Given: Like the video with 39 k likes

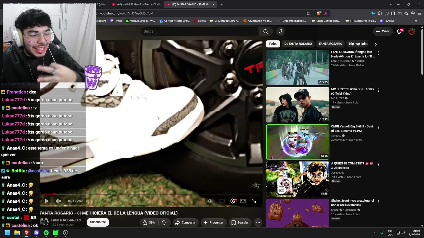Looking at the screenshot, I should click(149, 223).
